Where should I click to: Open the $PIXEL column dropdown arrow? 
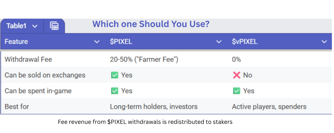[219, 42]
